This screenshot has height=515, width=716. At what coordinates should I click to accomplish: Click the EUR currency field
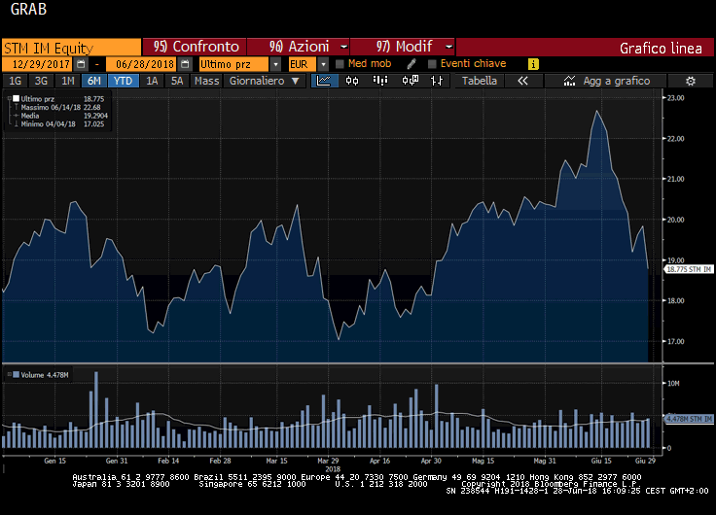click(x=303, y=64)
